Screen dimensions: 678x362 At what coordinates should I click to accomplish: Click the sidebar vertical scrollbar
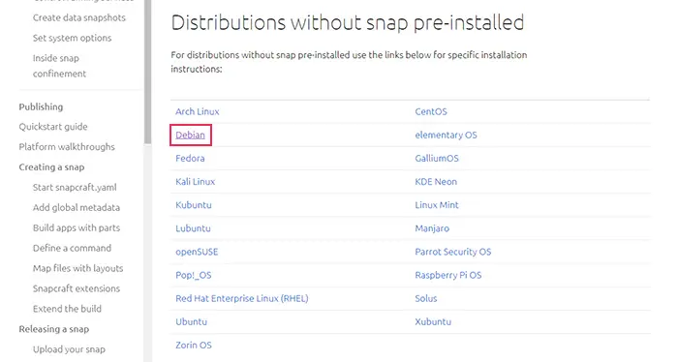coord(148,72)
